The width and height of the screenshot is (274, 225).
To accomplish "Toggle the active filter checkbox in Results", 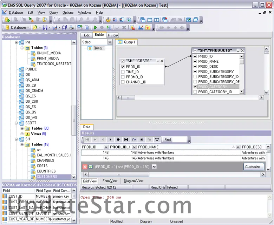I will click(x=91, y=167).
